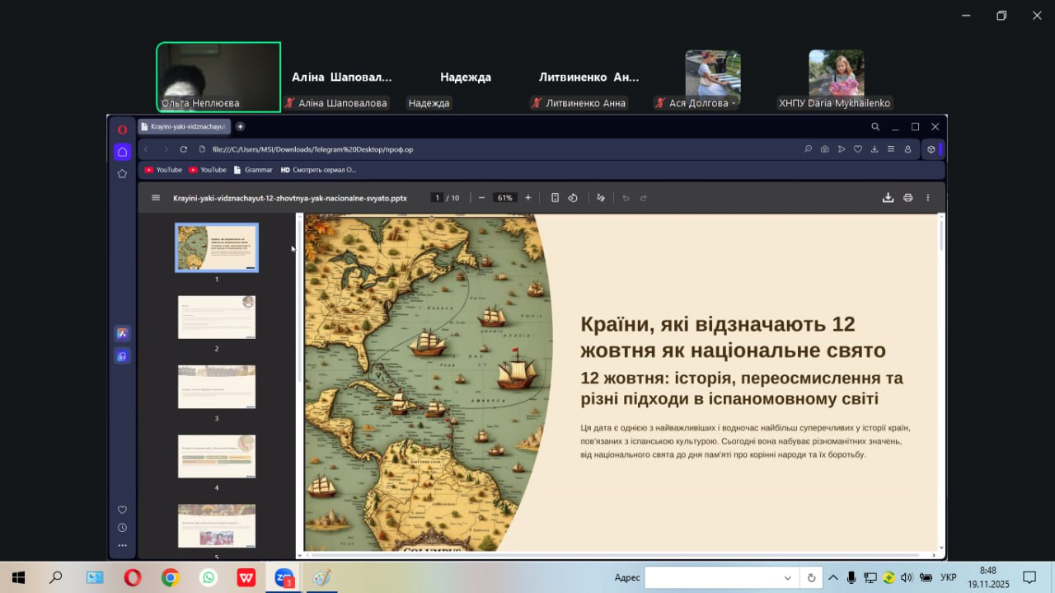
Task: Select slide 3 thumbnail
Action: (217, 387)
